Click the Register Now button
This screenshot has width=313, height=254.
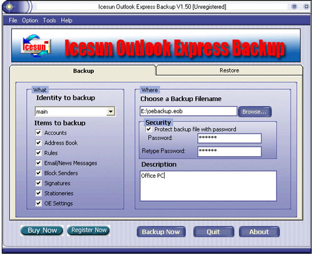pos(89,230)
